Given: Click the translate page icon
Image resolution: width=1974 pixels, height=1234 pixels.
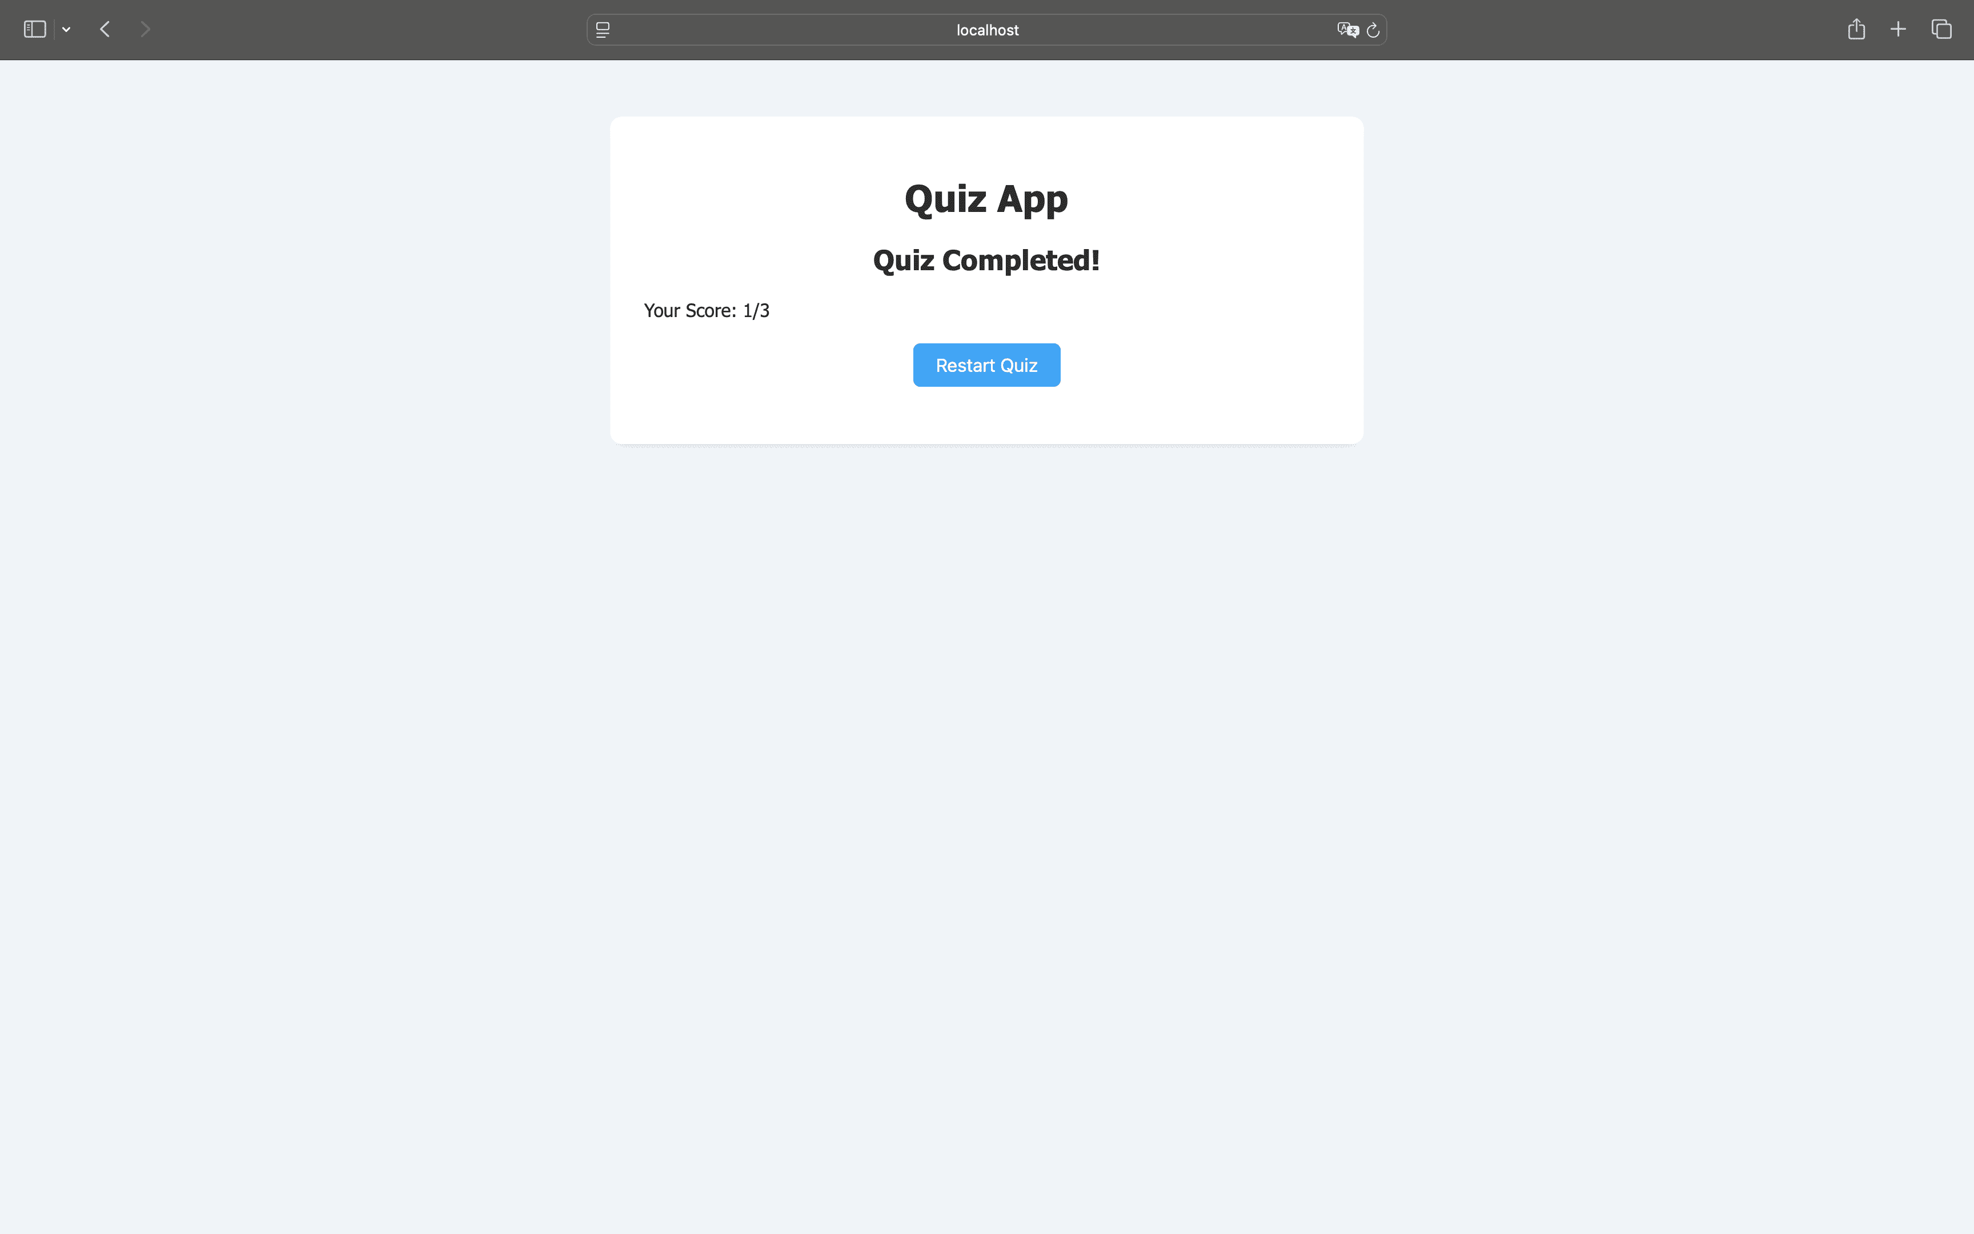Looking at the screenshot, I should [x=1347, y=29].
